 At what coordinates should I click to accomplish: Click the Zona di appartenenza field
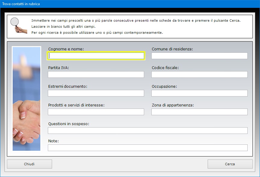(x=199, y=112)
